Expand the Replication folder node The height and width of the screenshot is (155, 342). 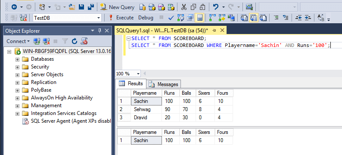point(18,83)
